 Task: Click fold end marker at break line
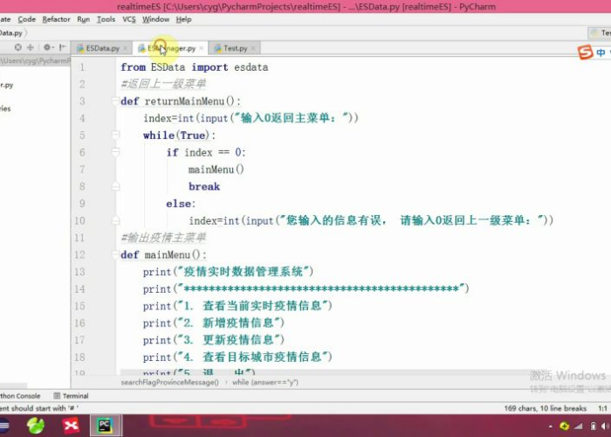(x=115, y=186)
